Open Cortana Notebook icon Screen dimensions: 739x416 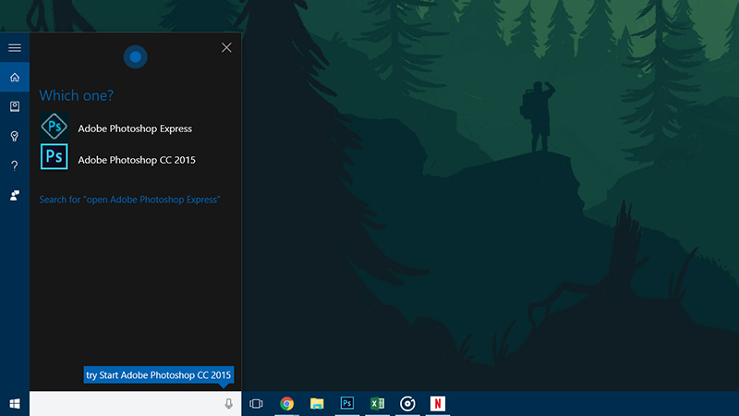(15, 106)
